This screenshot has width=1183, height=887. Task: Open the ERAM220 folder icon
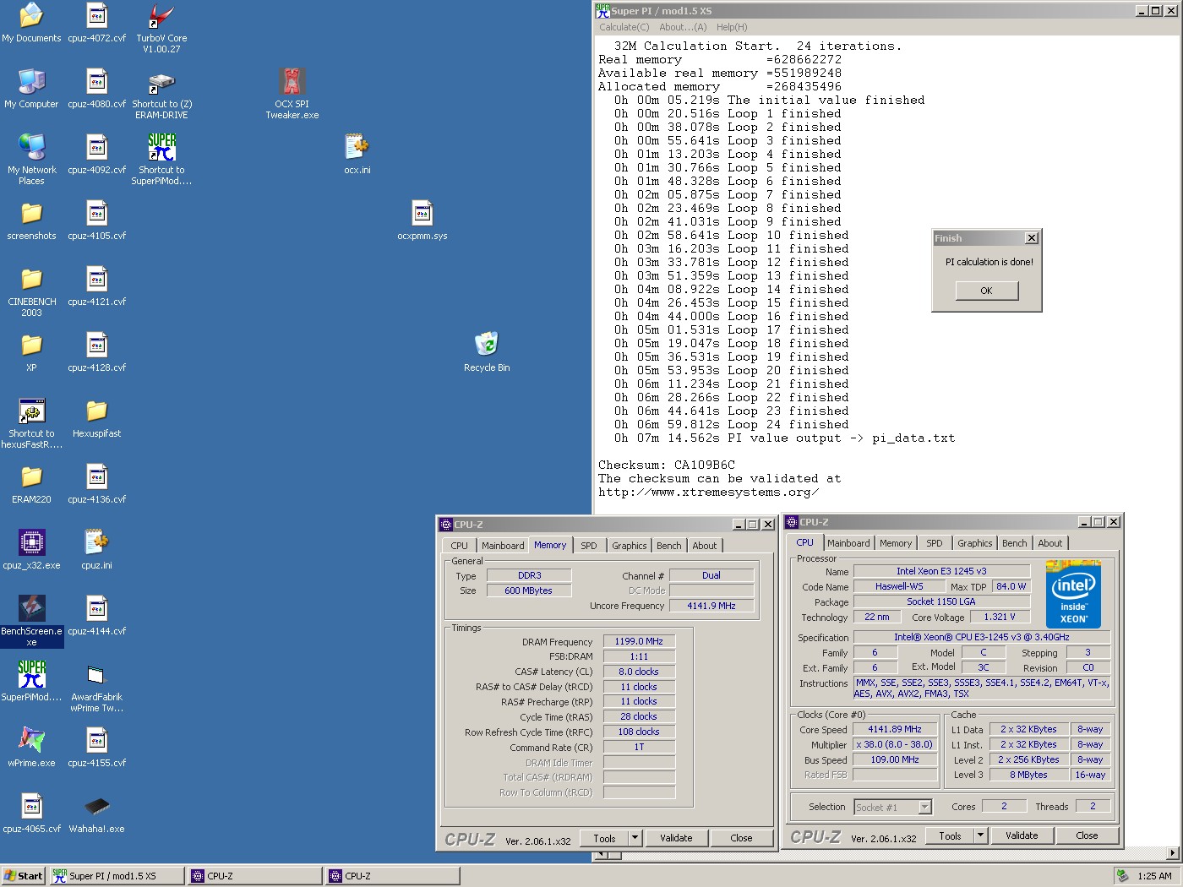pyautogui.click(x=31, y=483)
